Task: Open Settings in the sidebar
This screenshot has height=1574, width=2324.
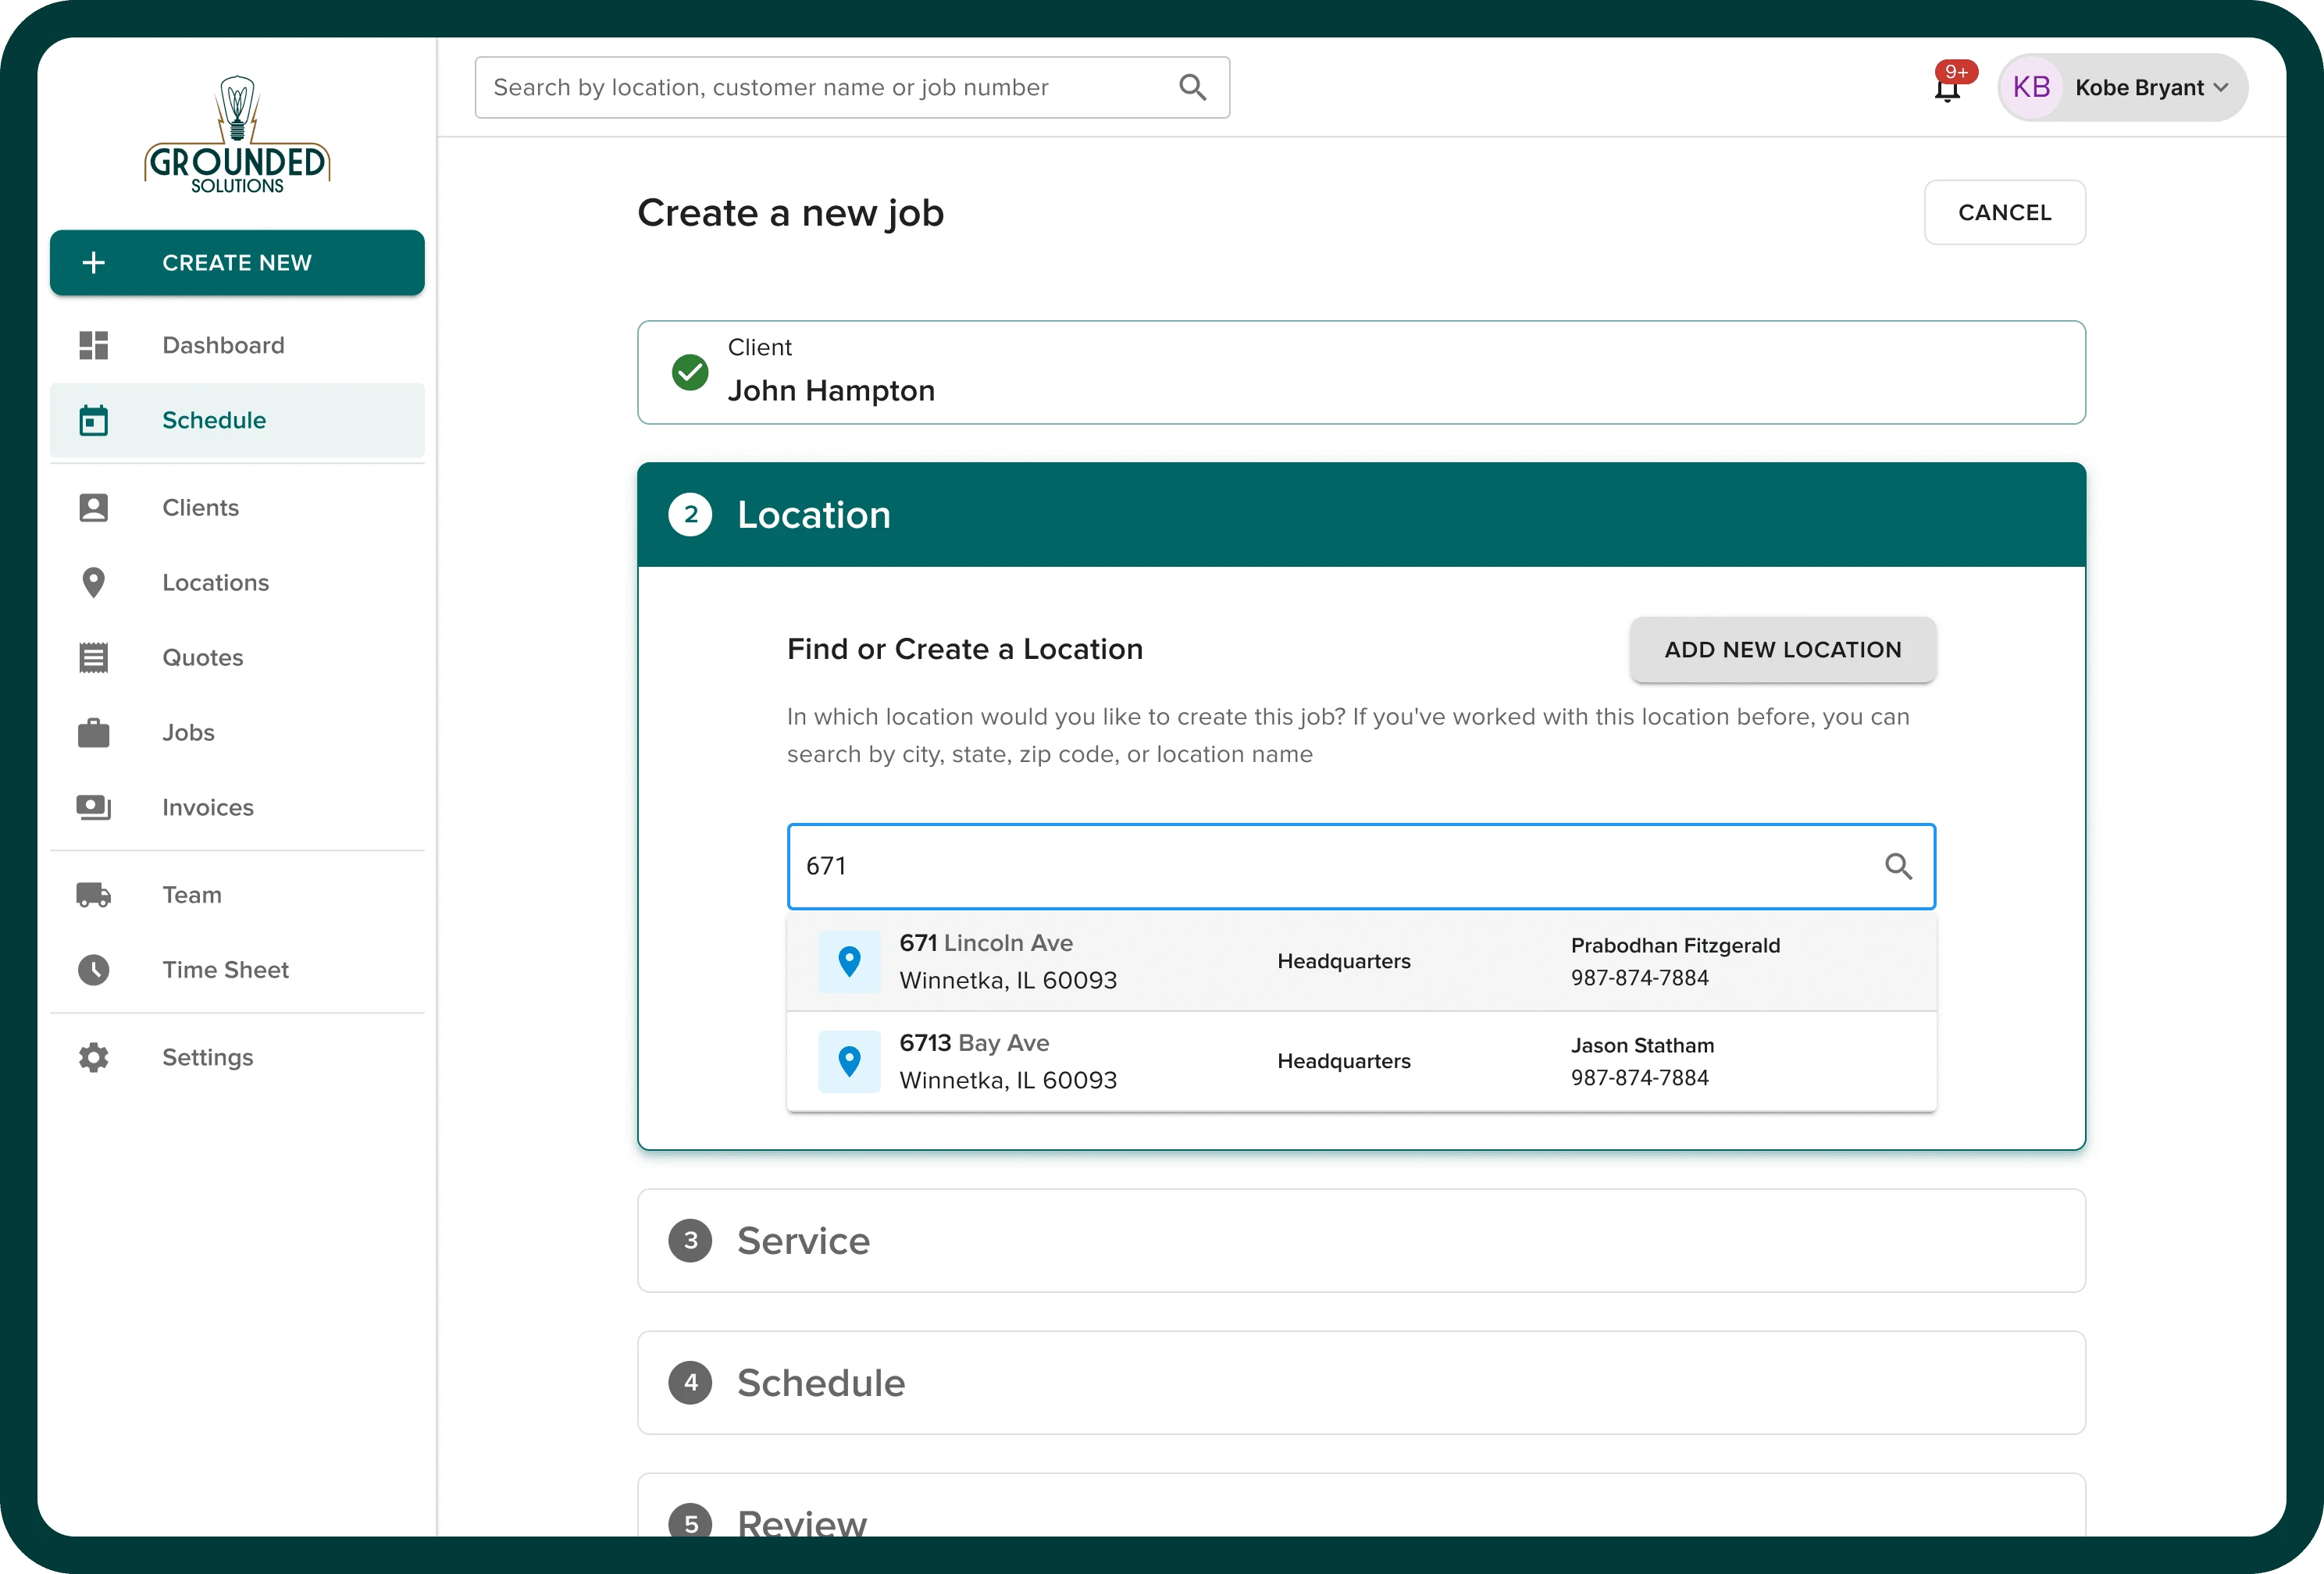Action: coord(237,1057)
